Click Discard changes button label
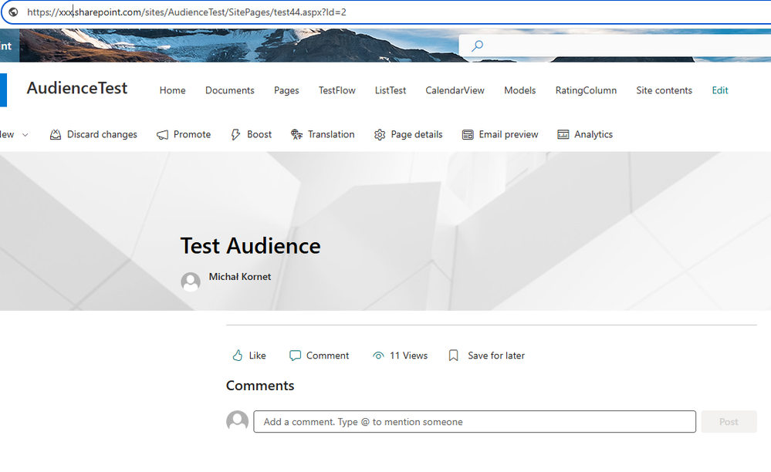The image size is (771, 472). coord(102,134)
